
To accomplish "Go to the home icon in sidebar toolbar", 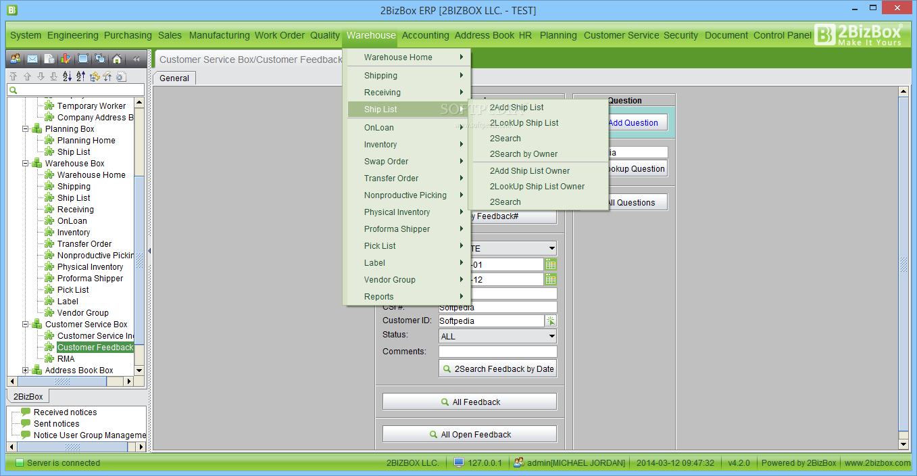I will 117,59.
